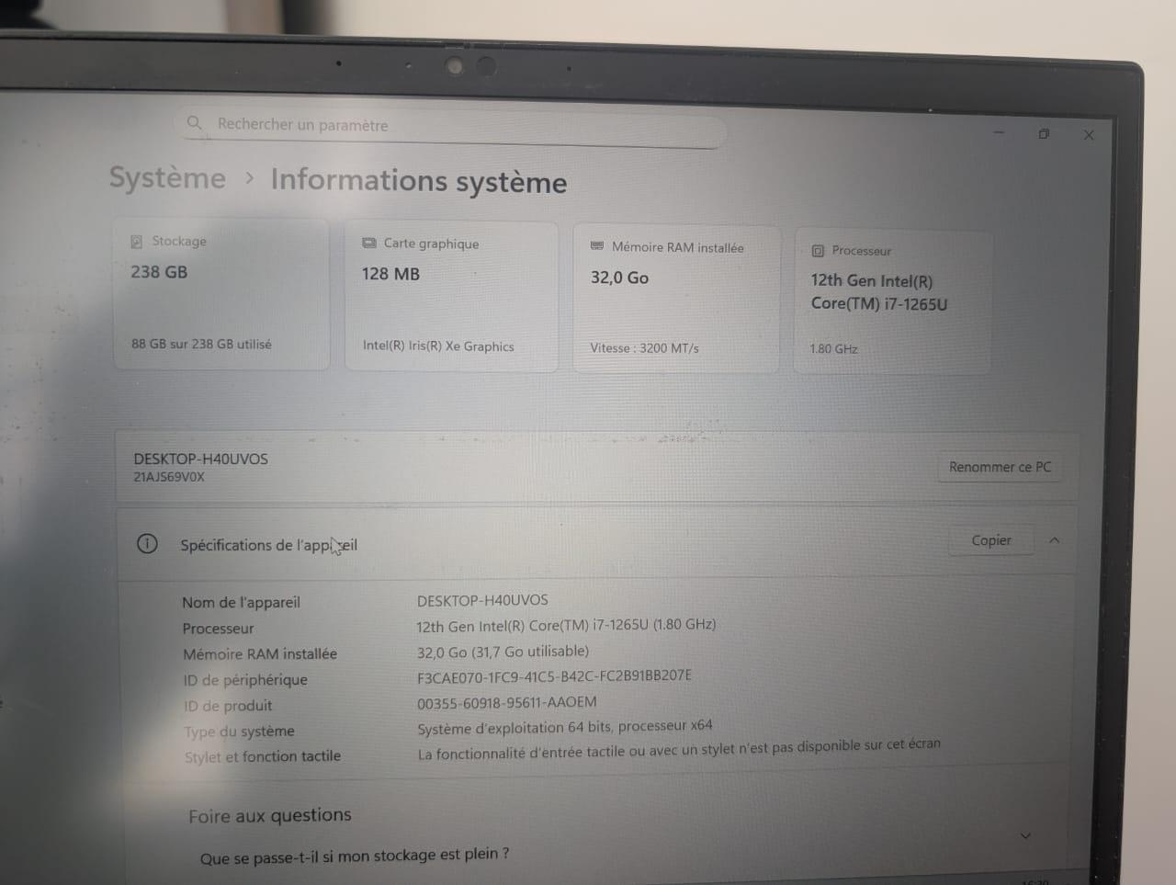The image size is (1176, 885).
Task: Click the search magnifier icon
Action: [195, 122]
